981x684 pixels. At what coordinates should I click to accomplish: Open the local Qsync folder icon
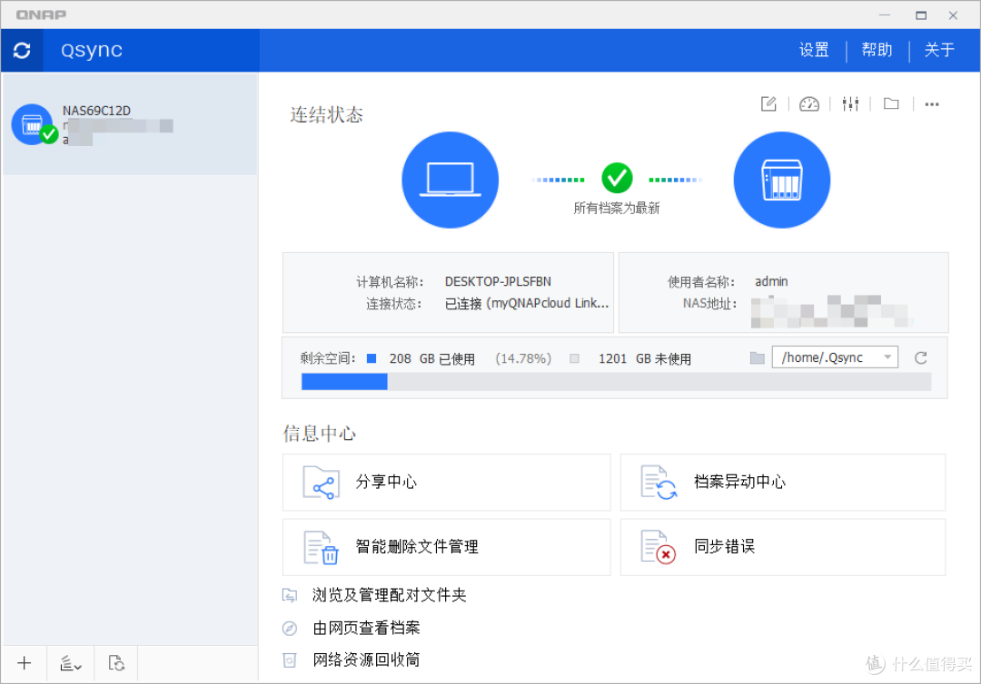[891, 103]
